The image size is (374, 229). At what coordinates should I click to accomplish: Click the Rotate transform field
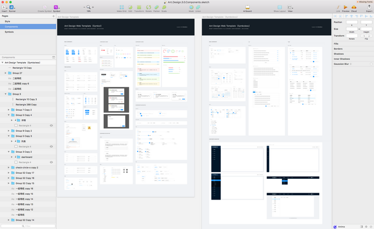click(x=352, y=36)
